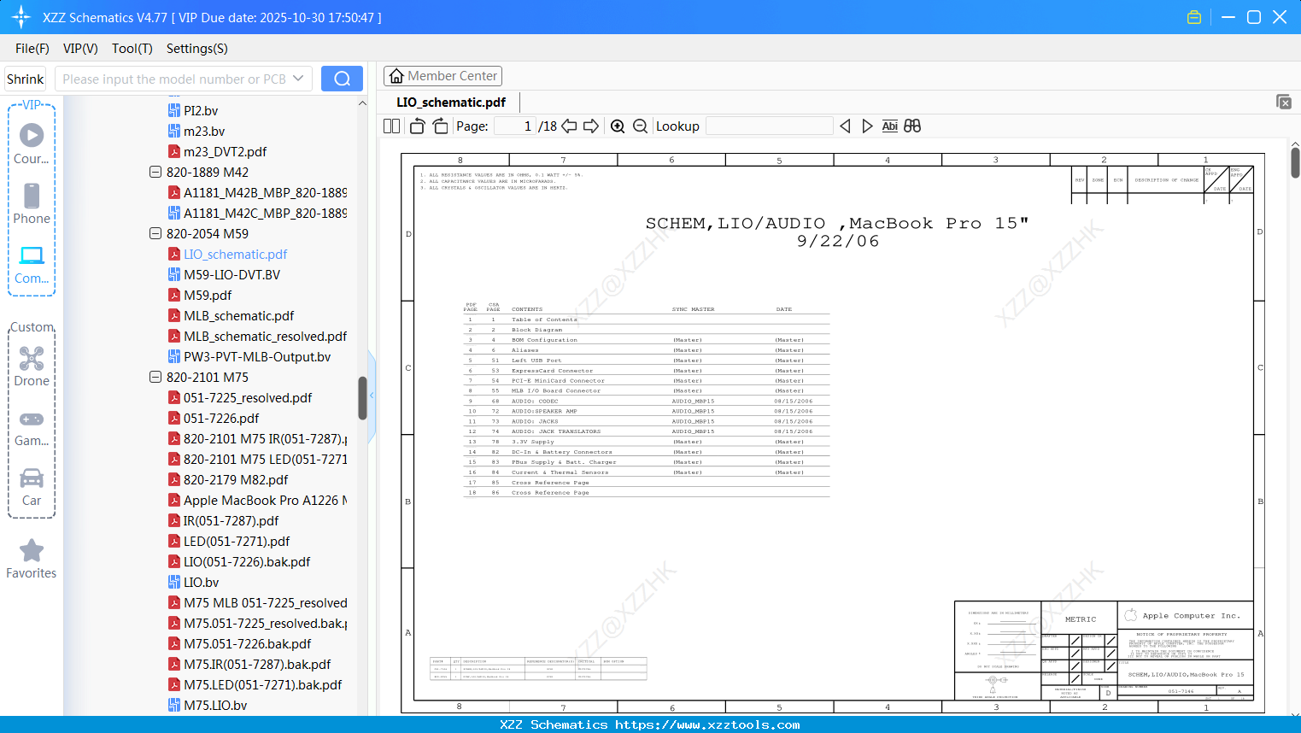Click the blue search button
This screenshot has height=733, width=1301.
tap(342, 79)
